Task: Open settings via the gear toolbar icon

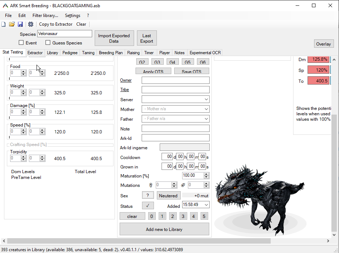Action: click(x=31, y=24)
